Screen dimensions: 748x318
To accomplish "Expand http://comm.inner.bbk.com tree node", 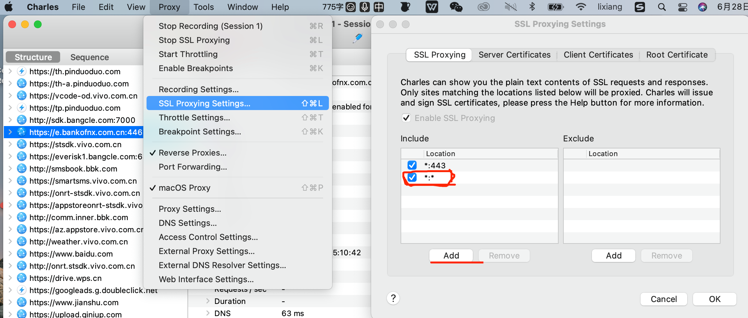I will coord(10,217).
